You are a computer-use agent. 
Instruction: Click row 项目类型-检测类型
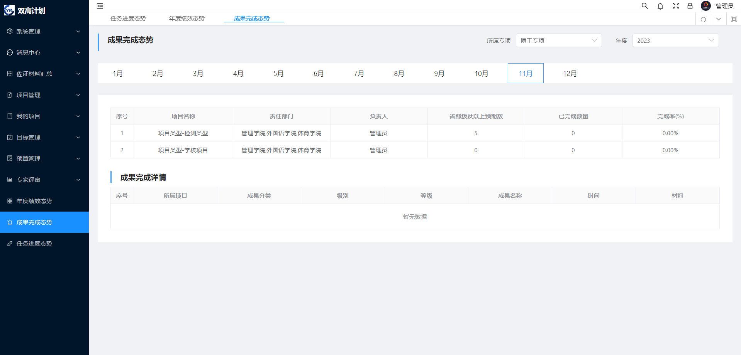click(415, 133)
